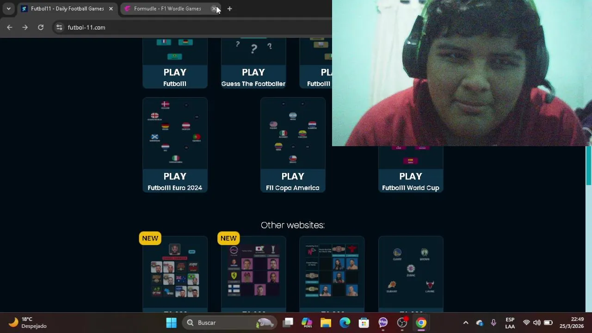Open the F11 Copa America lineup thumbnail
This screenshot has width=592, height=333.
(293, 133)
